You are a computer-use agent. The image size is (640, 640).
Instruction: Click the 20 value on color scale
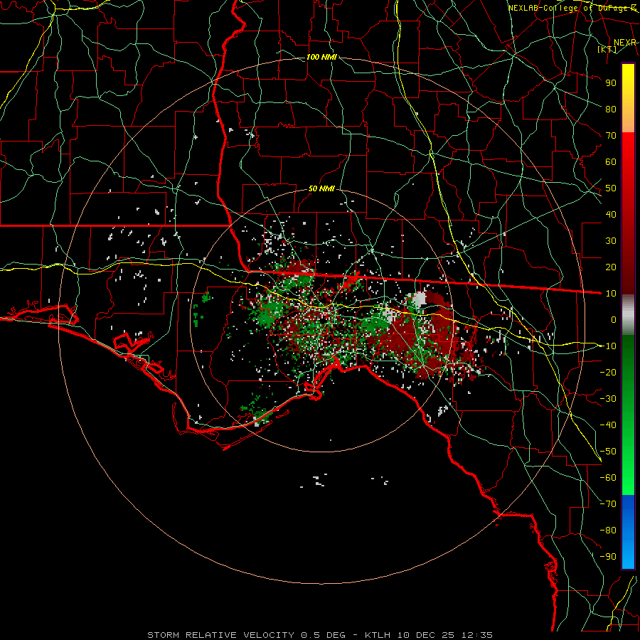pyautogui.click(x=611, y=267)
